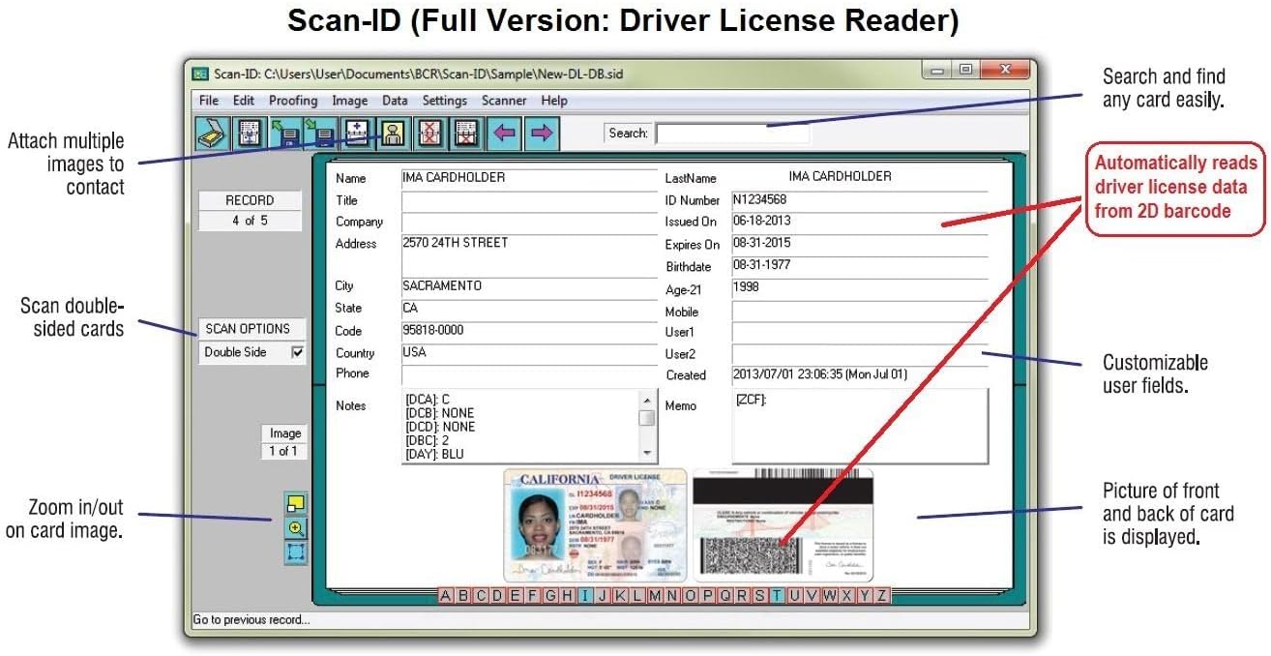The width and height of the screenshot is (1271, 656).
Task: Open the Settings menu
Action: [445, 100]
